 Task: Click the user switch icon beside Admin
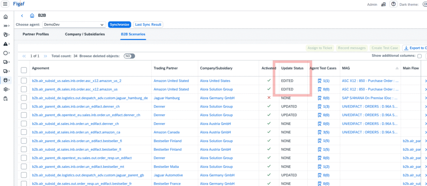click(383, 4)
